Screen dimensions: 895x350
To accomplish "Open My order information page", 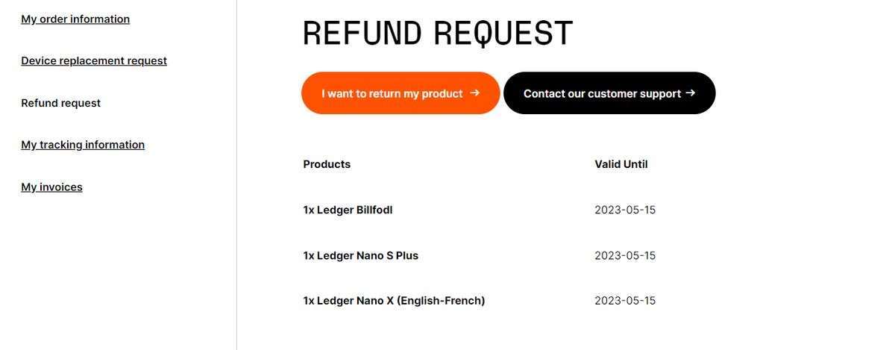I will 75,19.
